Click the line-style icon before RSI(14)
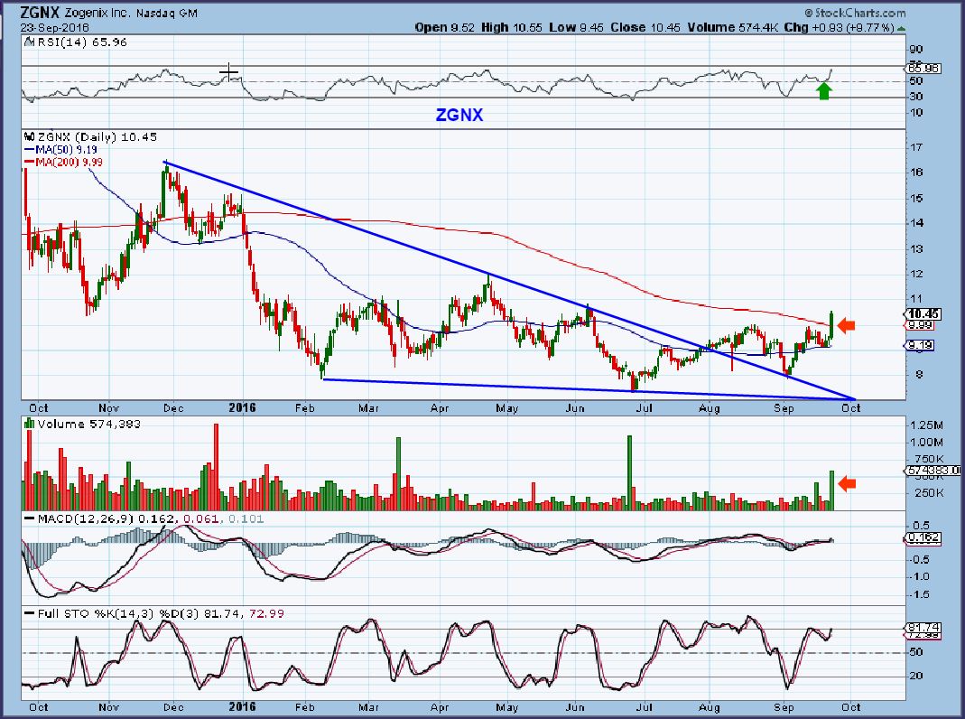965x719 pixels. coord(29,42)
